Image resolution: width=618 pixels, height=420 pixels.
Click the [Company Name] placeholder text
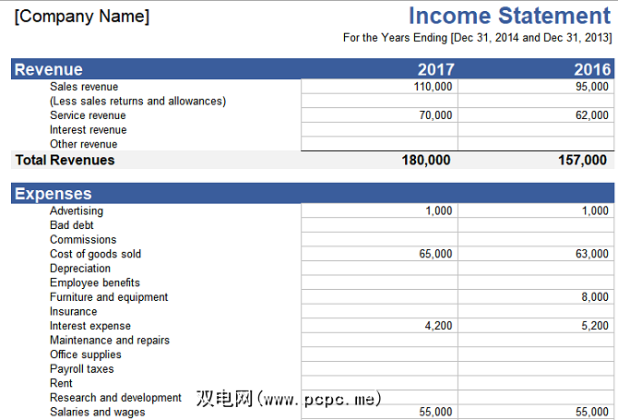point(82,17)
